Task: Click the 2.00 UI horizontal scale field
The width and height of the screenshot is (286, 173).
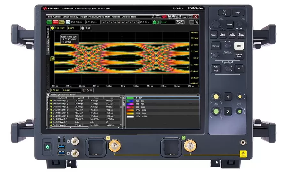Action: (x=56, y=90)
